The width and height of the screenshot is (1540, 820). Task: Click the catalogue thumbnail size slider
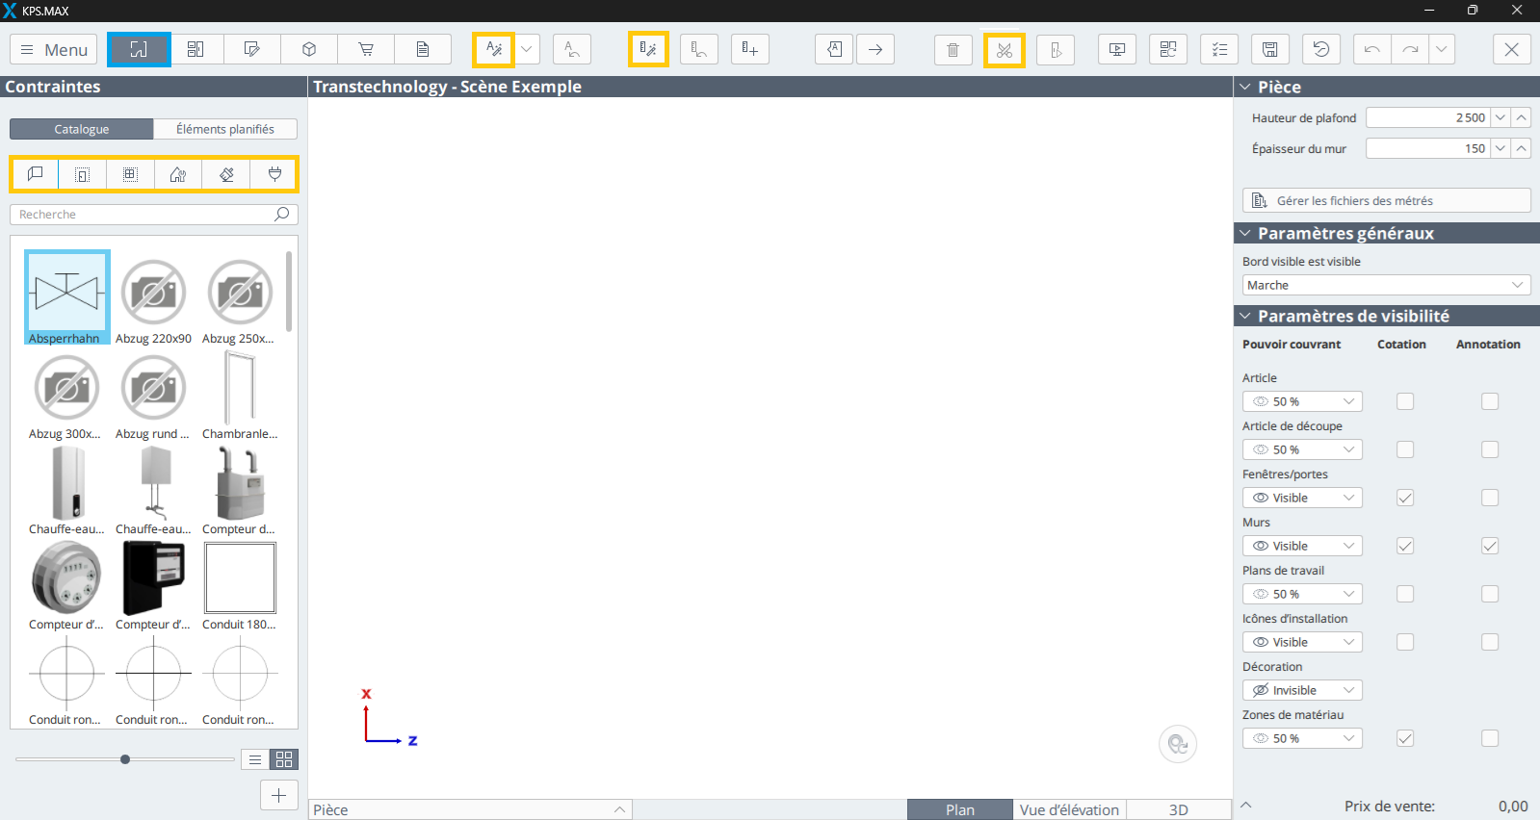coord(125,759)
